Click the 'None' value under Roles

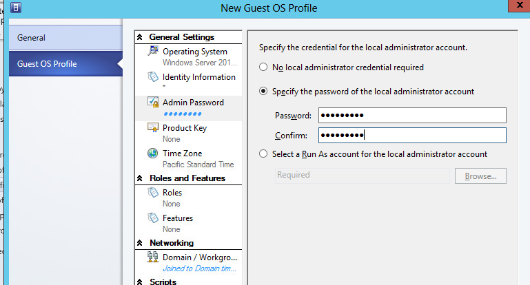(172, 204)
